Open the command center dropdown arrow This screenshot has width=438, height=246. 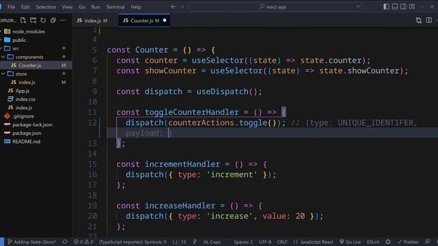tap(358, 7)
